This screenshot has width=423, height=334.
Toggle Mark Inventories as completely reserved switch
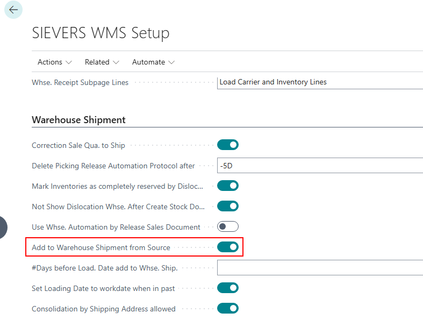227,186
